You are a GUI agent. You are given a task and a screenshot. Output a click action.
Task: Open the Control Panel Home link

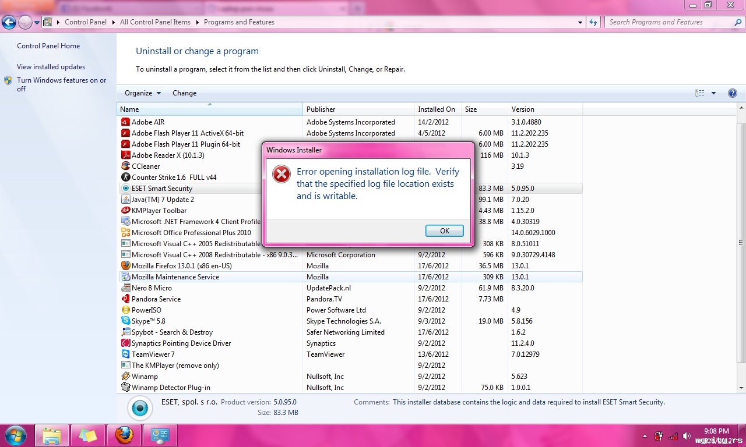(48, 46)
